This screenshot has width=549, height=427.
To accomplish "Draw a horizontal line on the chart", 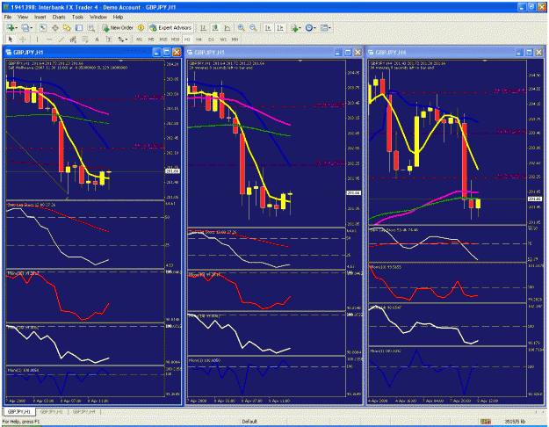I will 49,40.
